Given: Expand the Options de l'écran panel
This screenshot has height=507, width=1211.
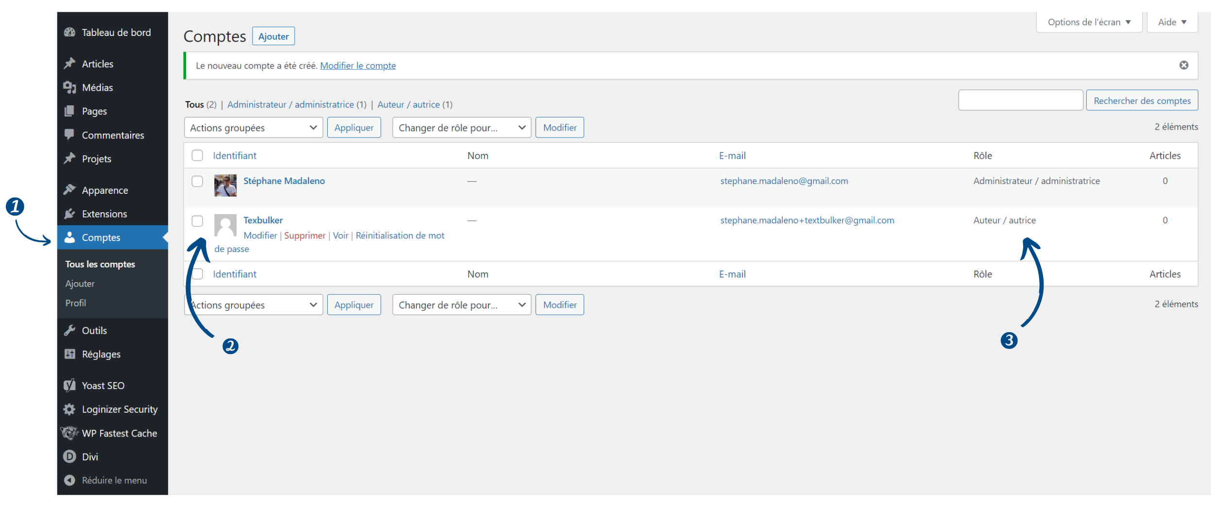Looking at the screenshot, I should coord(1089,21).
